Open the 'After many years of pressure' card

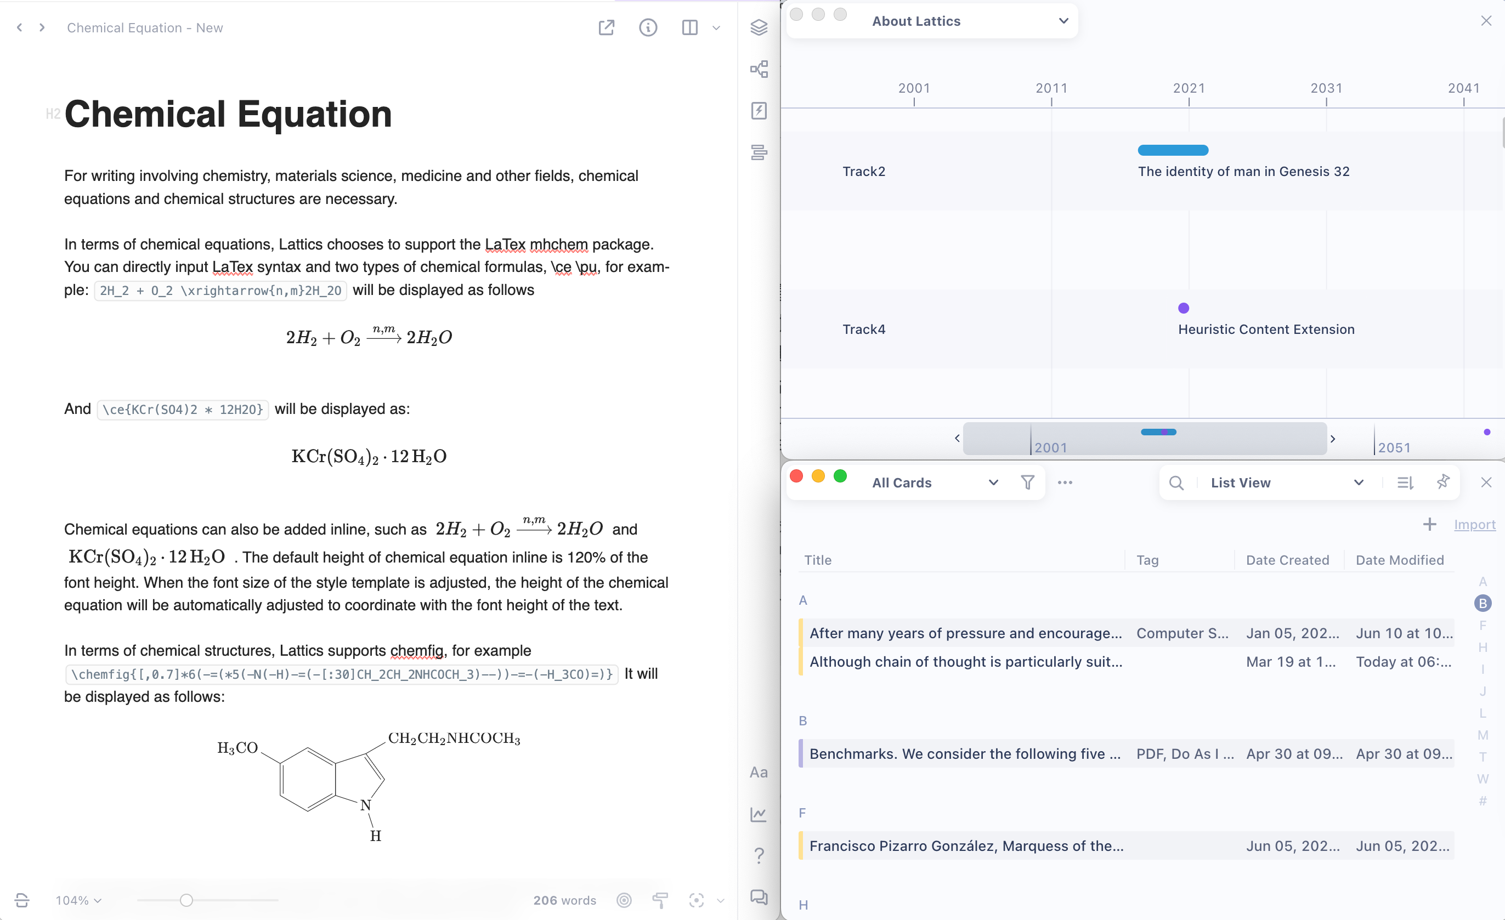tap(1127, 633)
